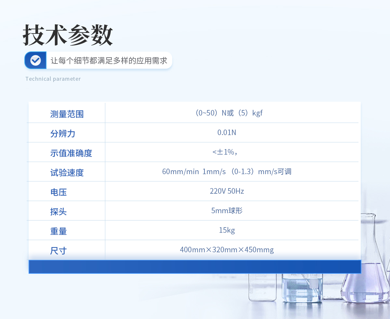
Task: Select the 示值准确度 row label
Action: [71, 153]
